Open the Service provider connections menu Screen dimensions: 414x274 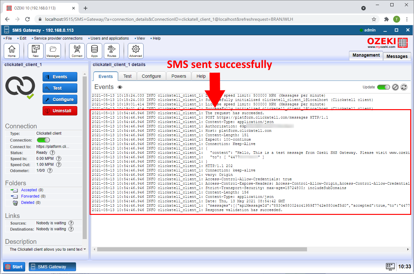tap(58, 38)
